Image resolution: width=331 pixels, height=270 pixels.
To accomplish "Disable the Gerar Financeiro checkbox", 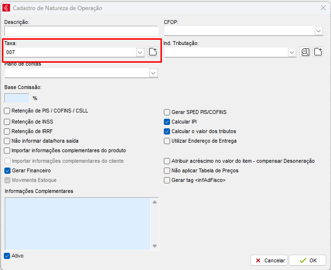I will 7,170.
